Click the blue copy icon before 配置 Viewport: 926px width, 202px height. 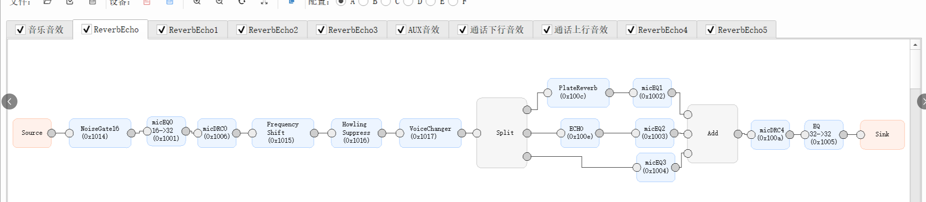[x=292, y=2]
